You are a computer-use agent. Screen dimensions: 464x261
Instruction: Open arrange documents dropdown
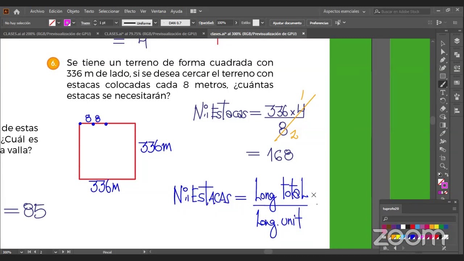(x=196, y=11)
